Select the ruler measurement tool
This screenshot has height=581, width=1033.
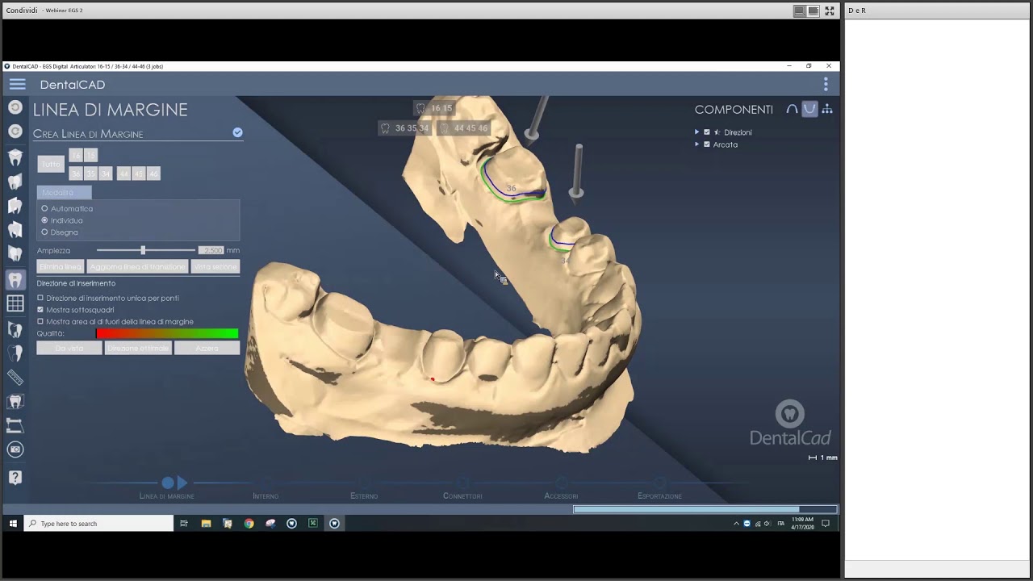tap(15, 377)
